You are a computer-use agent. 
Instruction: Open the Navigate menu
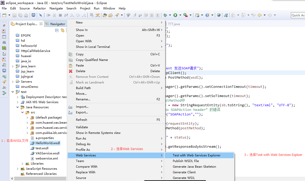[56, 8]
